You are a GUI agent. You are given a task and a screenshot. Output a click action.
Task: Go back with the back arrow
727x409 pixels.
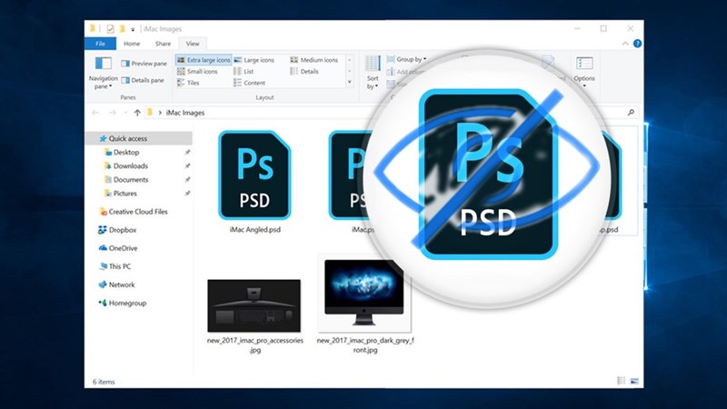click(95, 113)
